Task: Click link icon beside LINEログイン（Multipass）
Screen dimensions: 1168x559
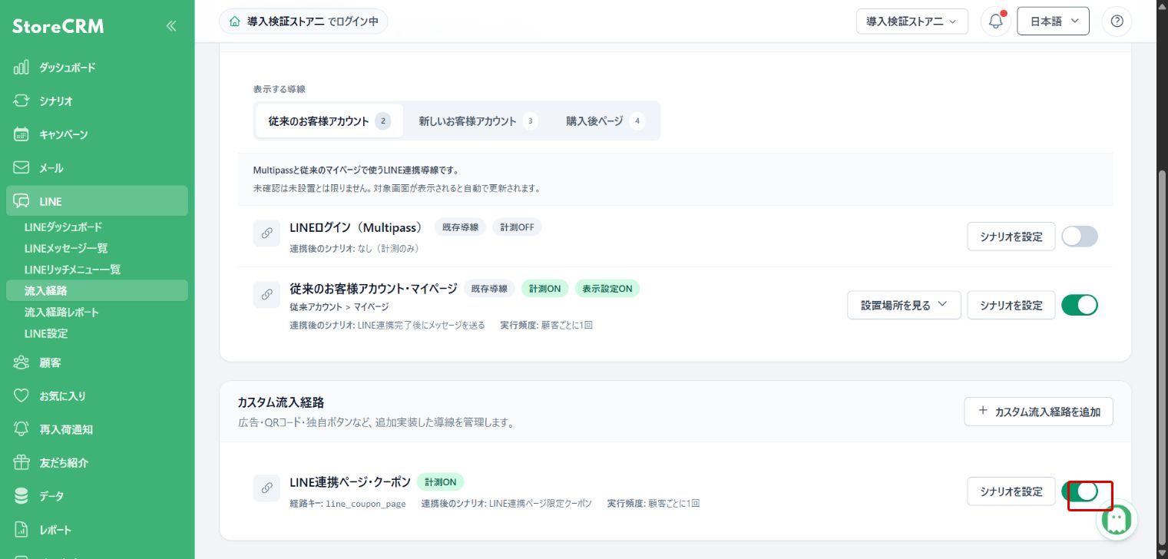Action: point(266,233)
